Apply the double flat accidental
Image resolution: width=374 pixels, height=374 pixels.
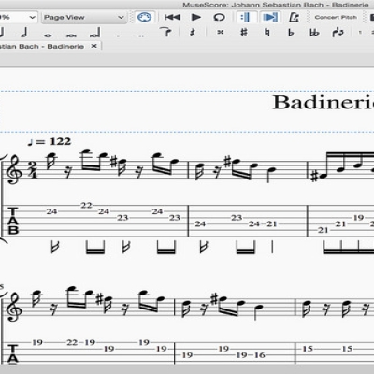[x=314, y=32]
